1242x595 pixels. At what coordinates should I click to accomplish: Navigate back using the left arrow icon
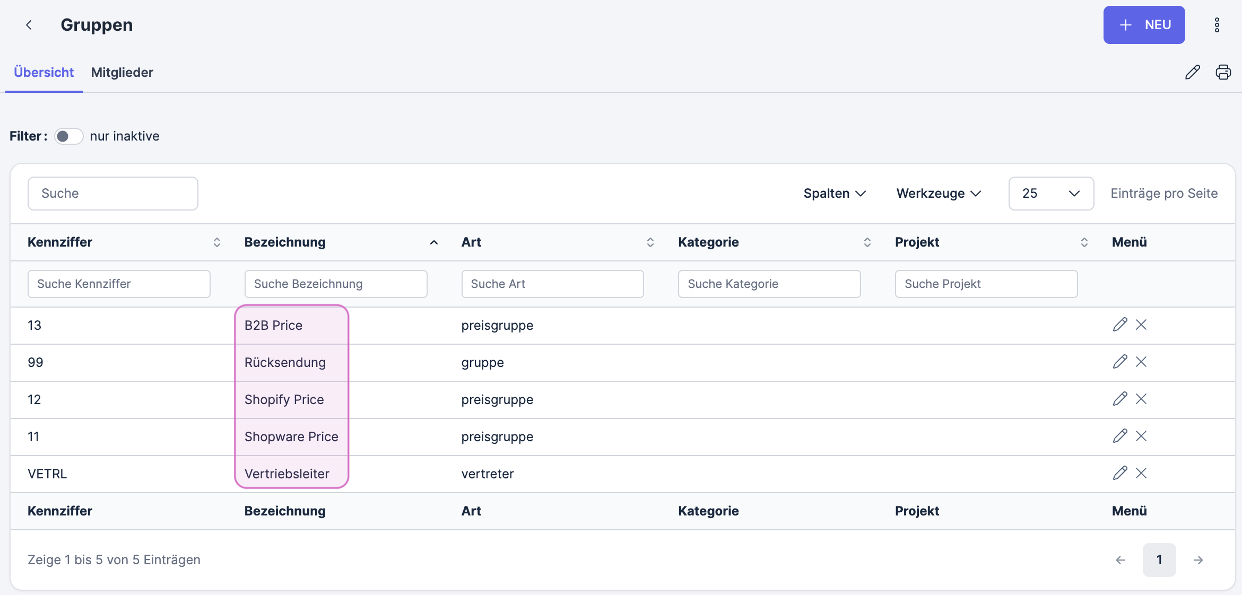coord(29,24)
